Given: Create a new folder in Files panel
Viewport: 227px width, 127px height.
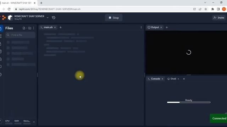Looking at the screenshot, I should pos(30,28).
